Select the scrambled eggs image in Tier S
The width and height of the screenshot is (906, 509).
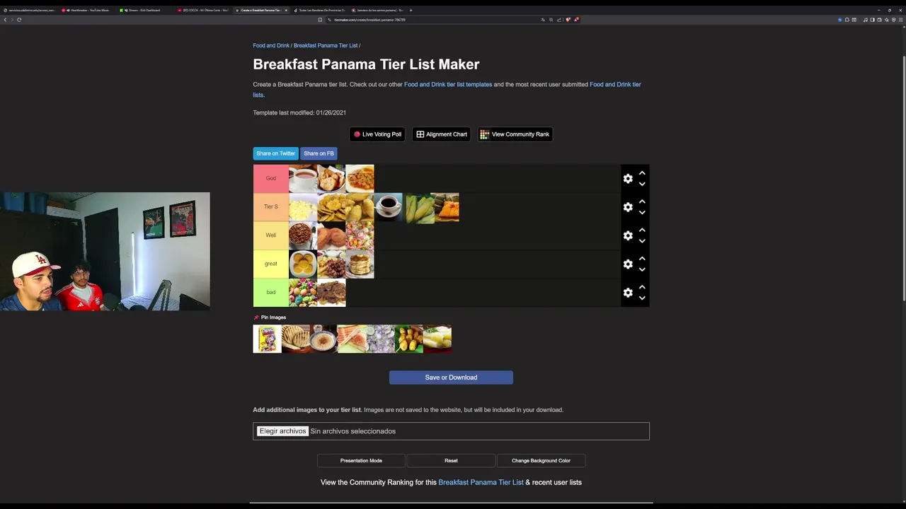(303, 207)
